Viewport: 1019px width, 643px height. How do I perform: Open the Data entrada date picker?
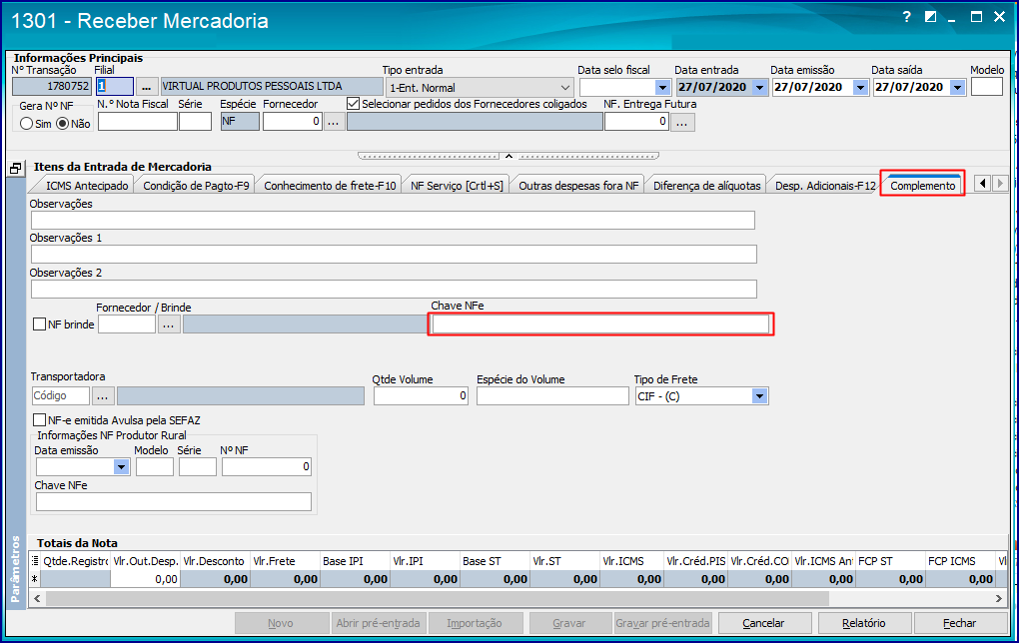pos(759,87)
